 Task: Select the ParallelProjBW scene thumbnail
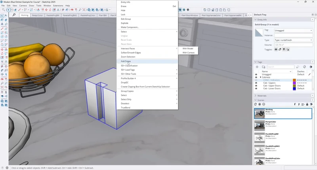point(260,139)
